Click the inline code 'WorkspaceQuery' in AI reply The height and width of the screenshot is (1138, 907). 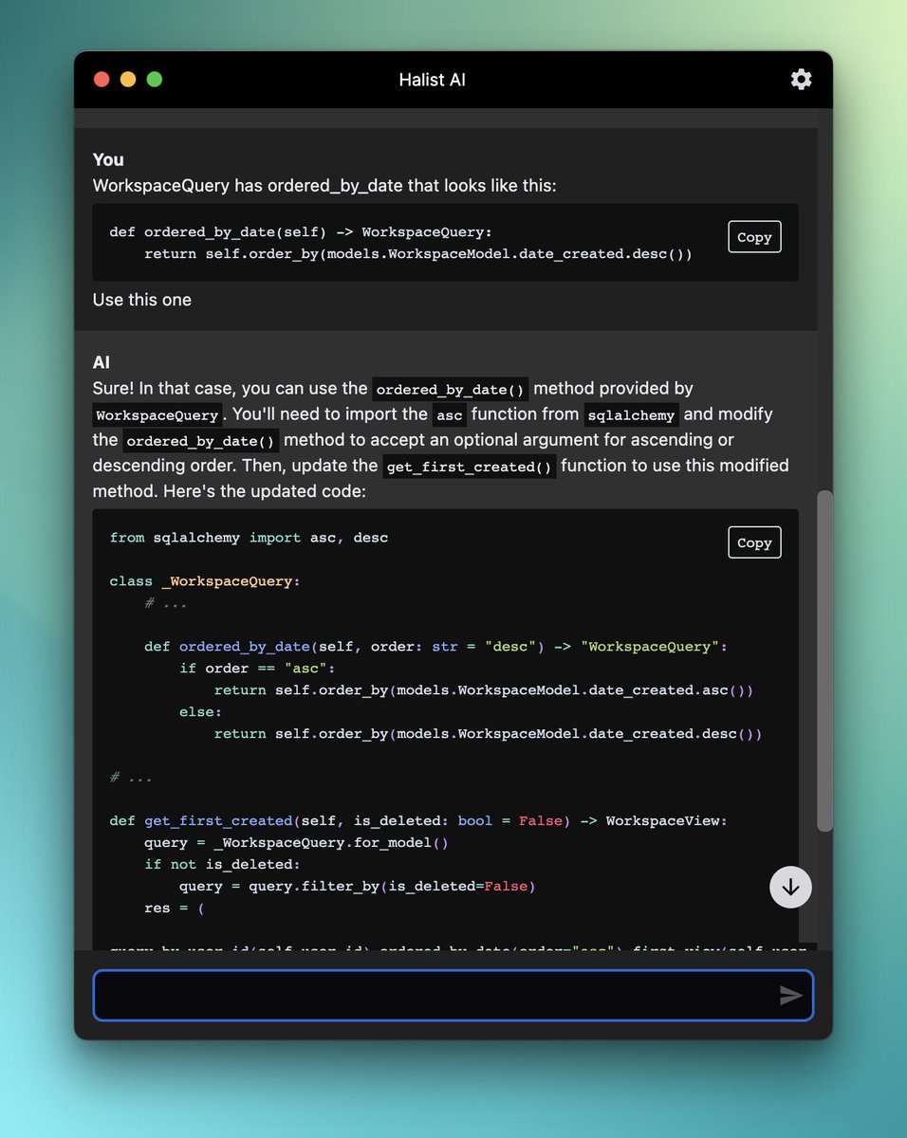(x=157, y=414)
